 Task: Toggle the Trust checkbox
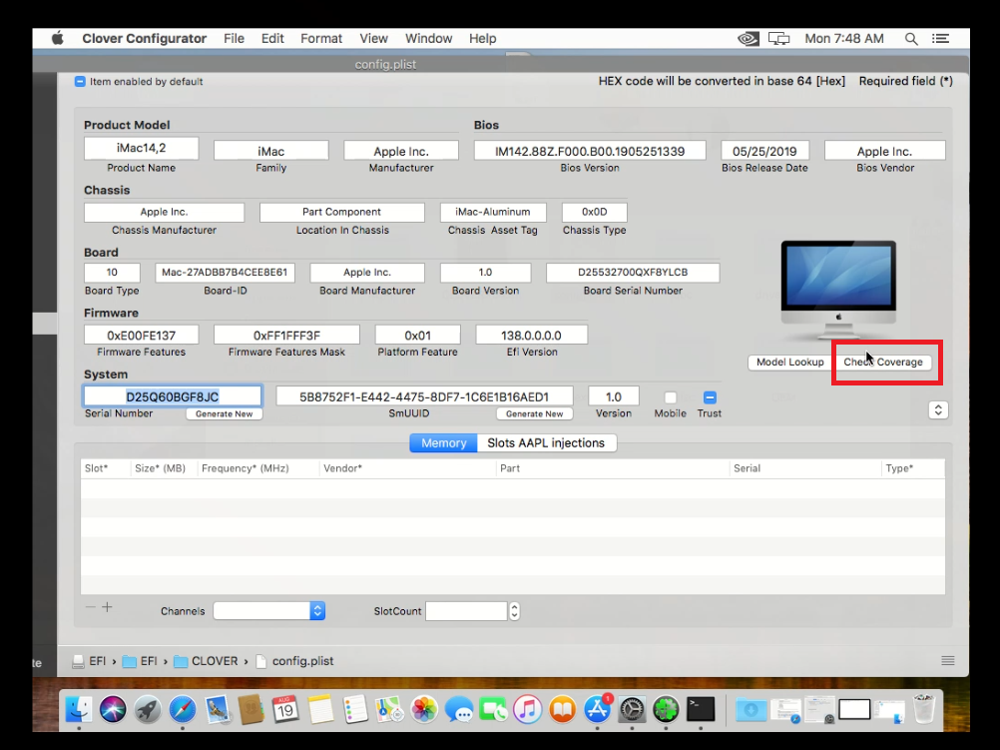click(x=710, y=397)
